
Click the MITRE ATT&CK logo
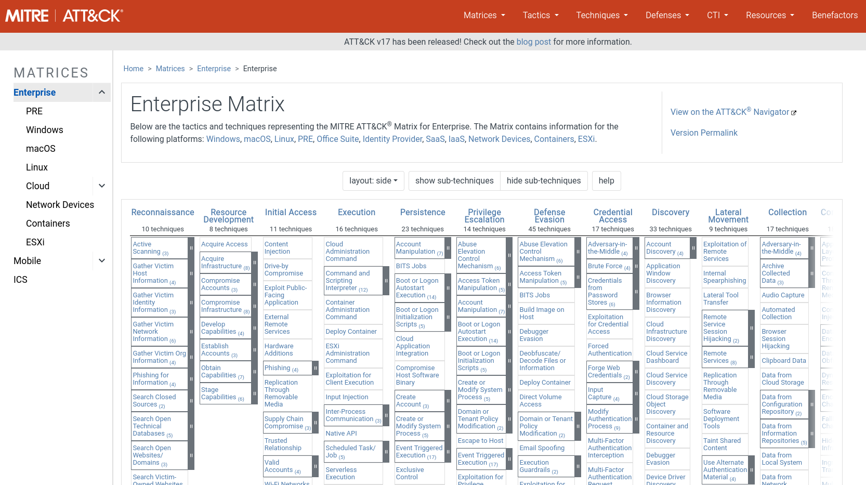[x=64, y=16]
